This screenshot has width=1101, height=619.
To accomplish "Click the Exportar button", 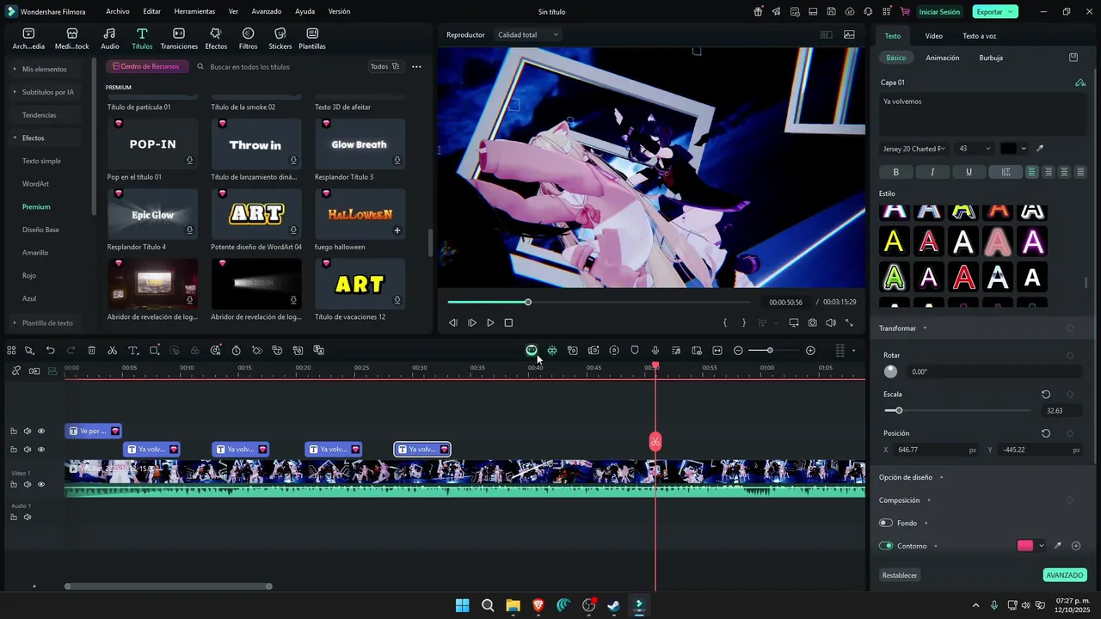I will tap(995, 12).
